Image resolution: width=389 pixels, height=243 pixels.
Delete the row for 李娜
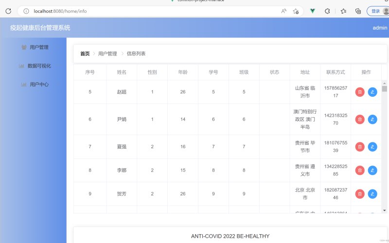(360, 170)
